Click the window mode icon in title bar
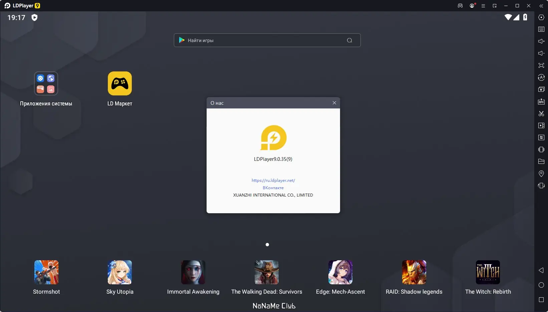 [x=495, y=6]
